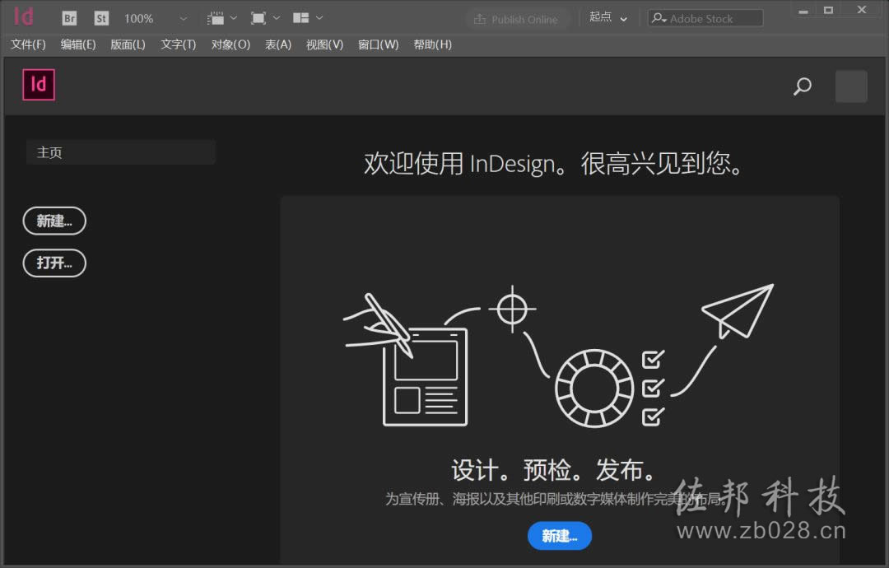Close the InDesign window
This screenshot has width=889, height=568.
pos(862,10)
